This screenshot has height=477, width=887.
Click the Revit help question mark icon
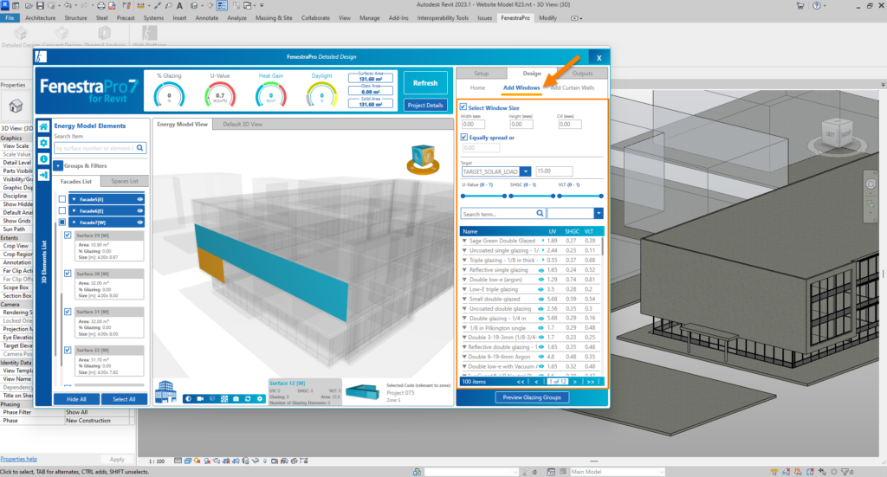tap(816, 6)
